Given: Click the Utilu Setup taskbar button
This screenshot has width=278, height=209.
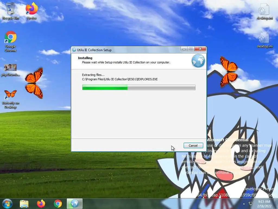Looking at the screenshot, I should pyautogui.click(x=75, y=204).
